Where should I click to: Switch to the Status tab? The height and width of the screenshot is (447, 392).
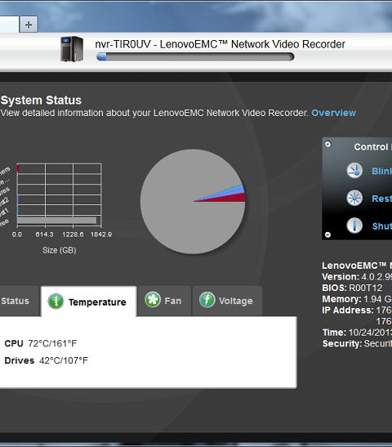[18, 301]
